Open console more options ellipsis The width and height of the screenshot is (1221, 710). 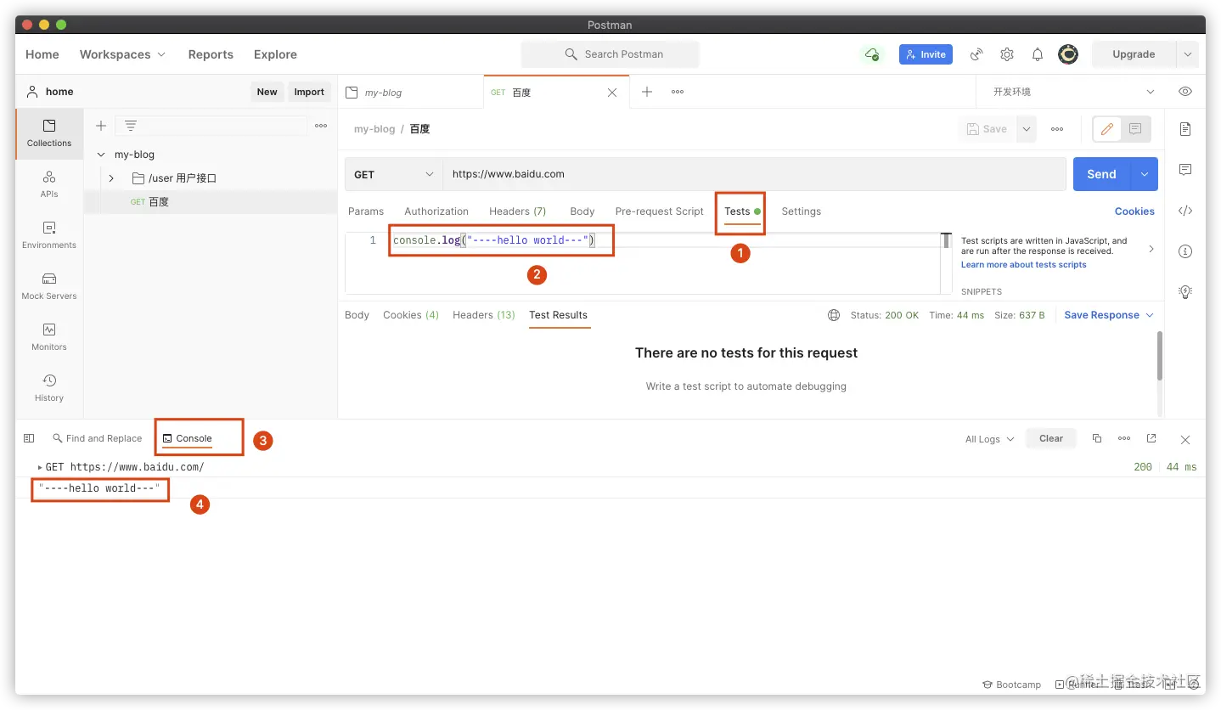(1124, 438)
